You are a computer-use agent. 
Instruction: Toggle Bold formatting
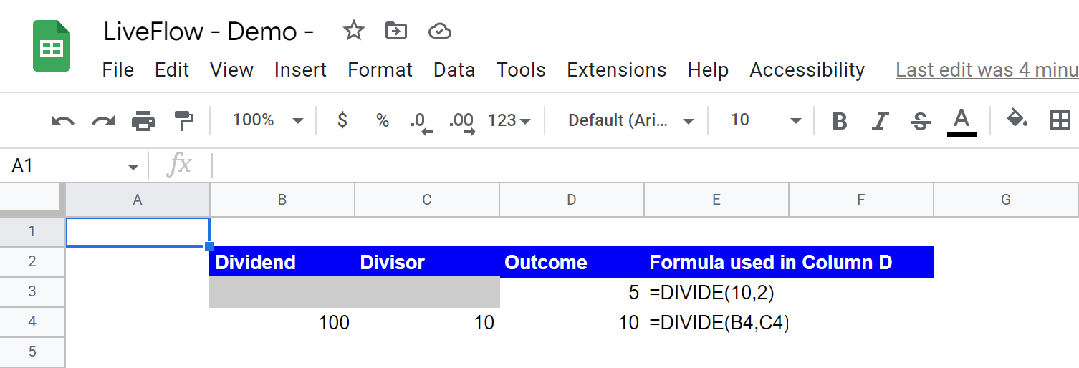tap(840, 121)
